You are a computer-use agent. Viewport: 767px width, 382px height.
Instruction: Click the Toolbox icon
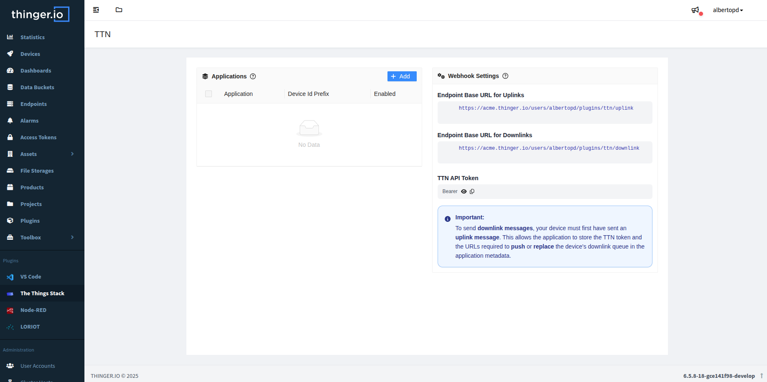coord(10,237)
